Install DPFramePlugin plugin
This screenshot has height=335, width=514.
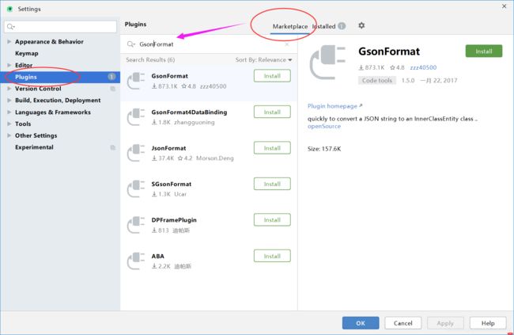pyautogui.click(x=272, y=219)
